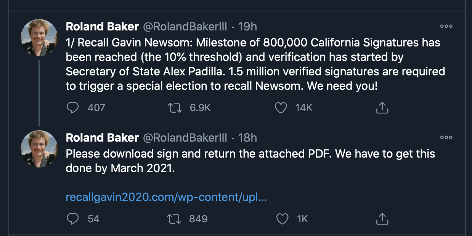Open more options on the 18h tweet
The height and width of the screenshot is (236, 472).
pyautogui.click(x=446, y=137)
